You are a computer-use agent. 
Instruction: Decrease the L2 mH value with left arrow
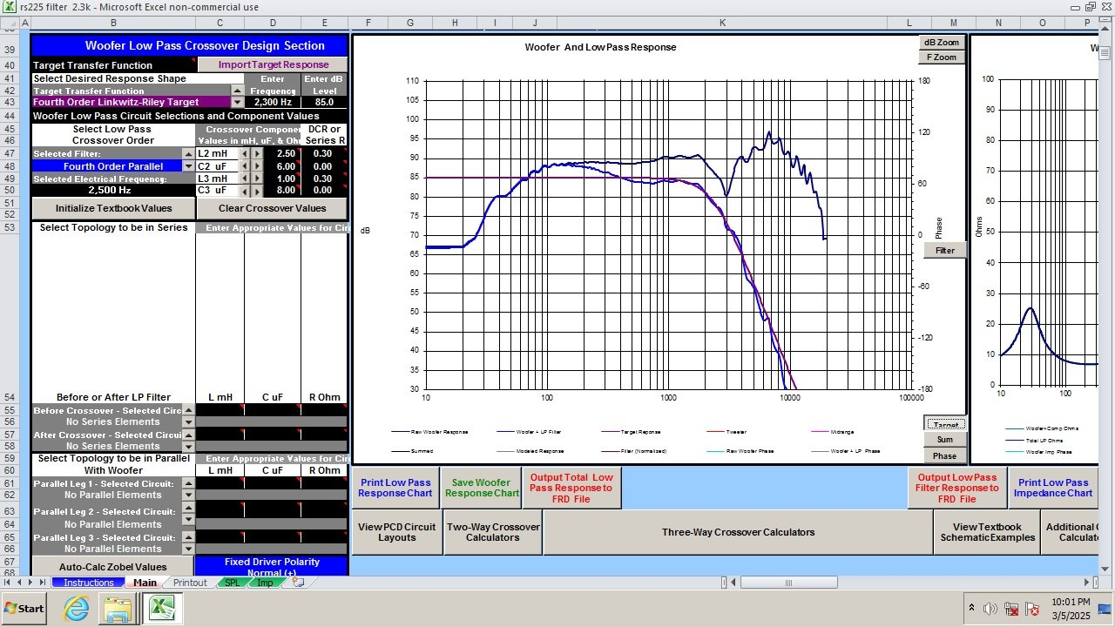[245, 153]
